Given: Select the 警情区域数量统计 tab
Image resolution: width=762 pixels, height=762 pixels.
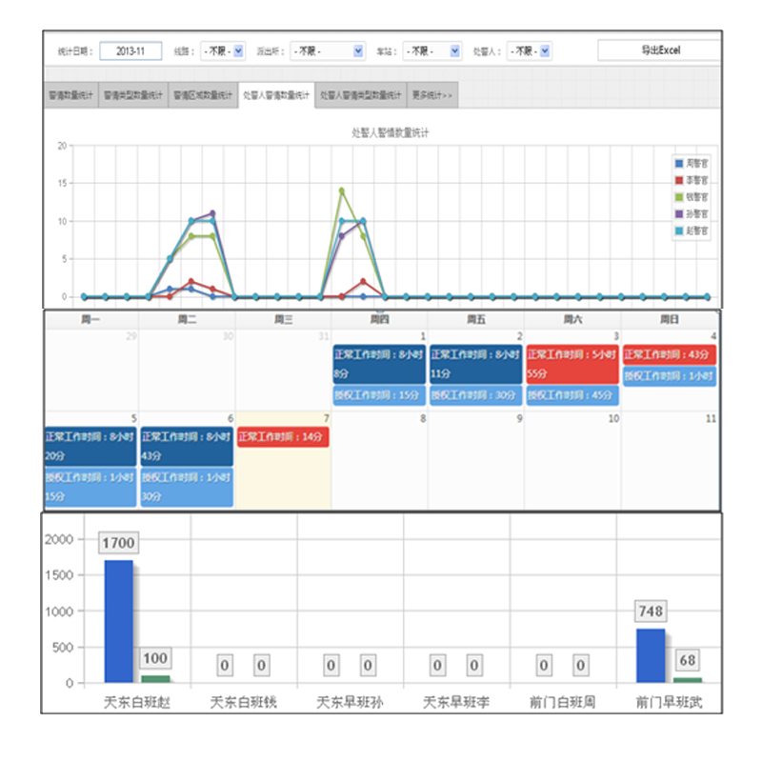Looking at the screenshot, I should pyautogui.click(x=202, y=95).
